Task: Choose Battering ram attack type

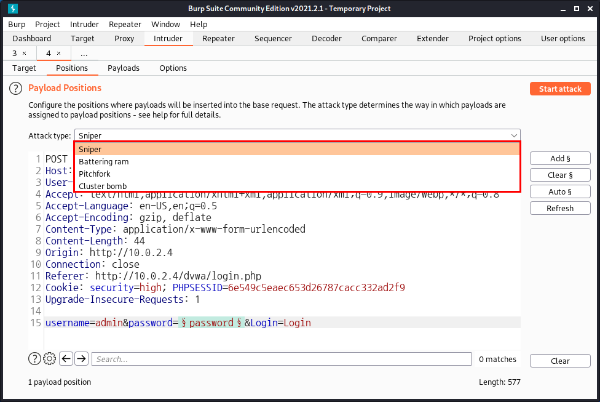Action: pos(297,162)
